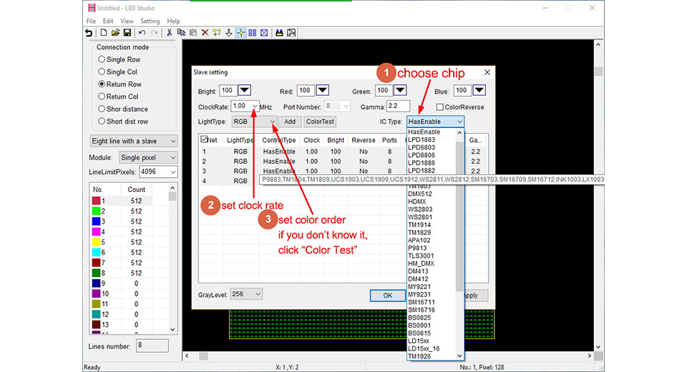The height and width of the screenshot is (372, 687).
Task: Select the Single Row connection mode
Action: [120, 59]
